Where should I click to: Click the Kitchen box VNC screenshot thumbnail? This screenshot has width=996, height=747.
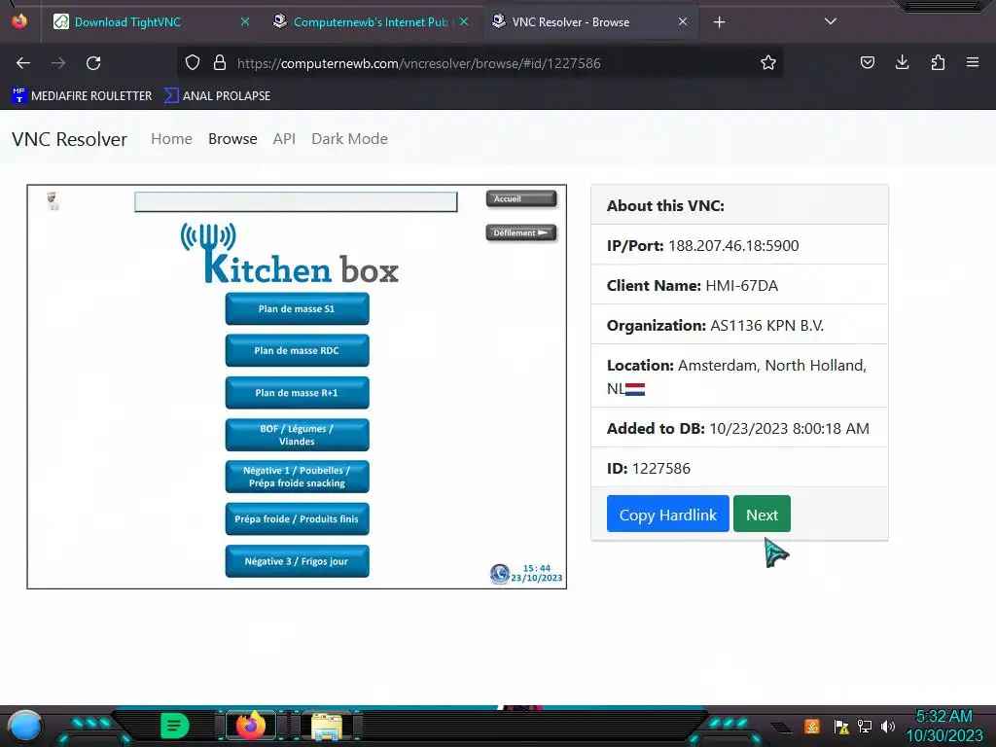297,387
